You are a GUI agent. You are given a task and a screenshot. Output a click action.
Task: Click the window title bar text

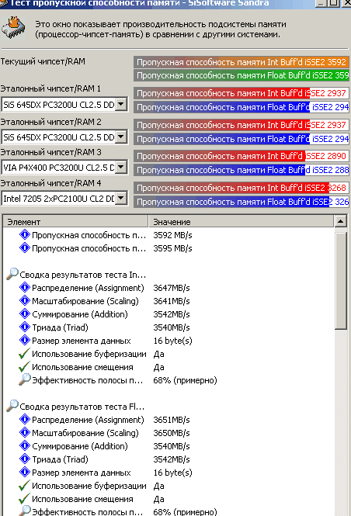(140, 4)
